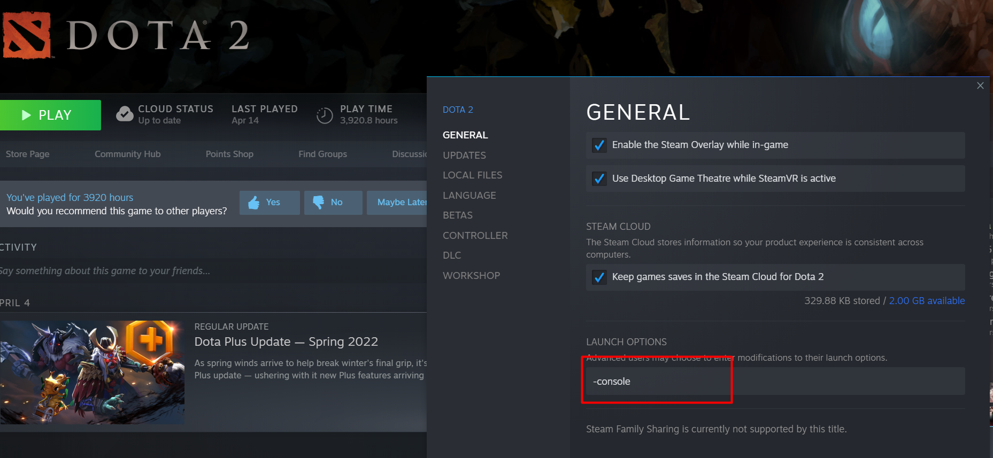This screenshot has width=993, height=458.
Task: Click the "You've played for 3920 hours" text
Action: 70,198
